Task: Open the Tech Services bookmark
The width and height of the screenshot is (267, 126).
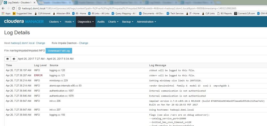Action: [175, 13]
